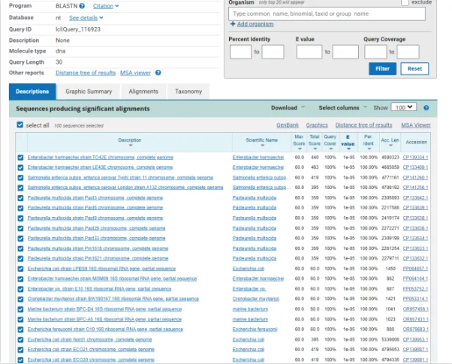Click the Filter button
Image resolution: width=452 pixels, height=364 pixels.
pos(382,68)
